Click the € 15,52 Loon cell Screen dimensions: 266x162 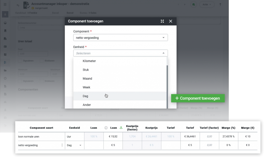pyautogui.click(x=113, y=137)
